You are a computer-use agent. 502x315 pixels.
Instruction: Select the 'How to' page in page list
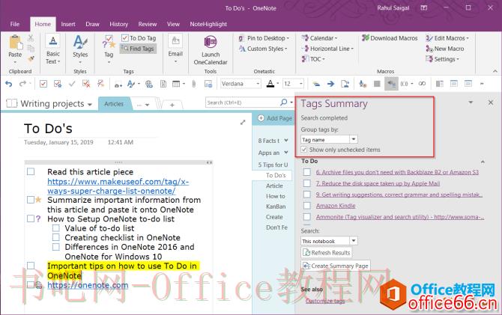[275, 196]
